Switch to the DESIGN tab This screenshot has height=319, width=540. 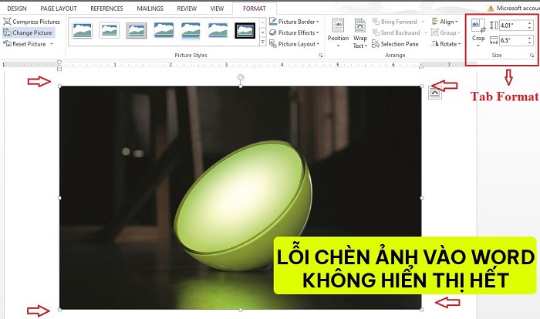pos(16,8)
